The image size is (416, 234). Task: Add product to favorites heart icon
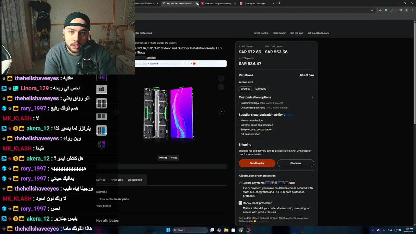click(x=221, y=78)
